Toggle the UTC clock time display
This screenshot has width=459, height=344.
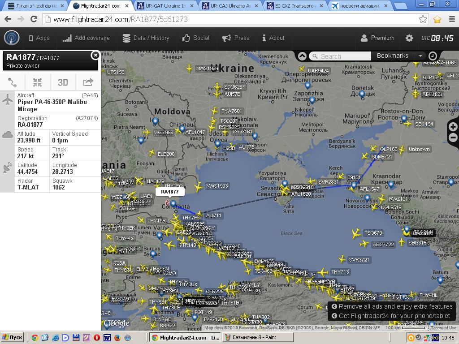[x=438, y=38]
